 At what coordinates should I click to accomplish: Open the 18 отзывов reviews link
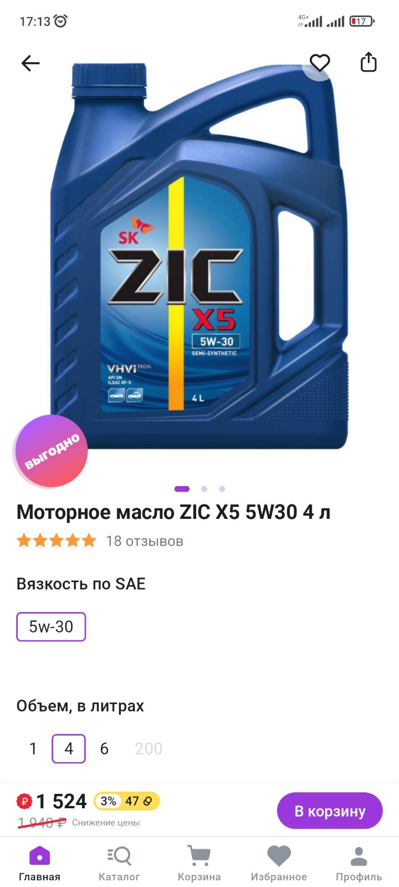click(144, 541)
